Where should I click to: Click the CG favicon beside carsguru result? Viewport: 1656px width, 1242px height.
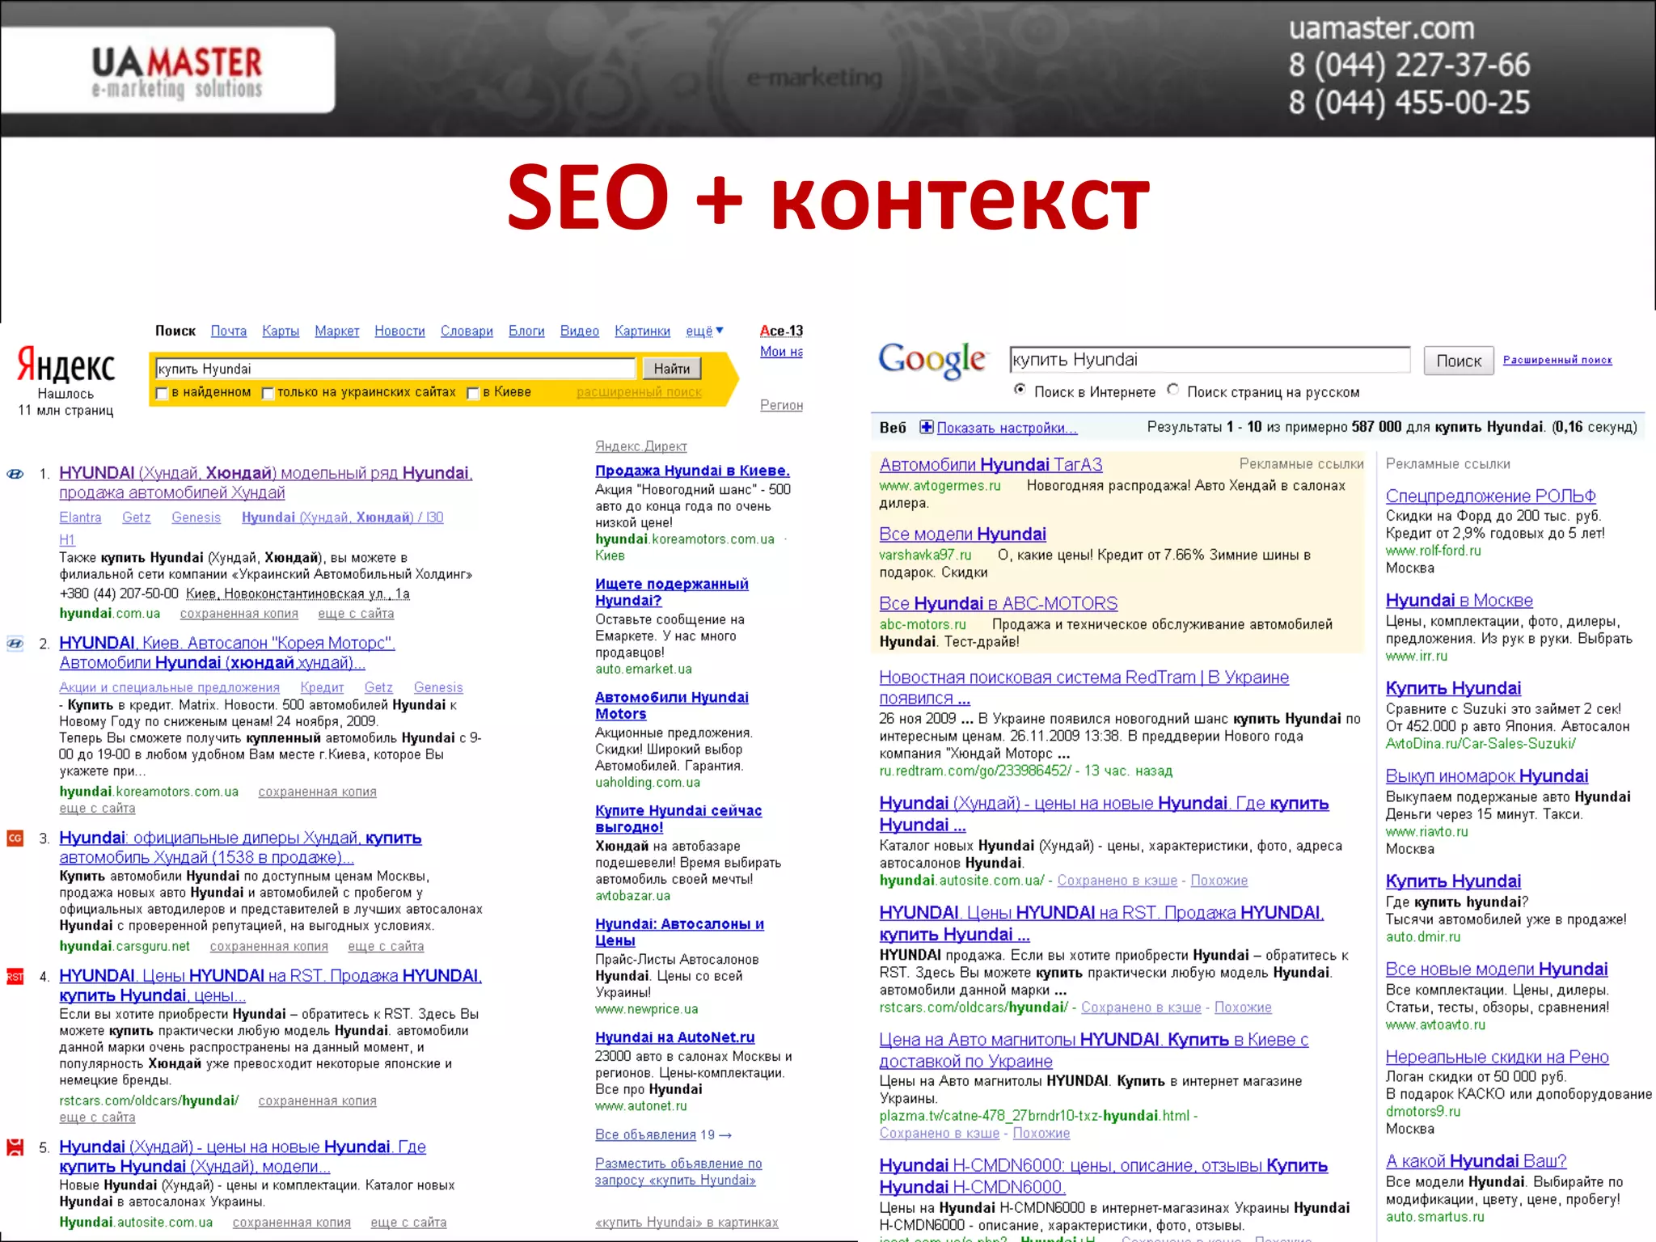point(15,839)
